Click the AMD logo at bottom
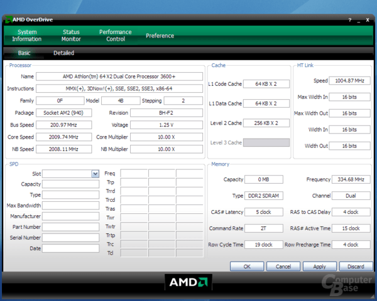Viewport: 377px width, 301px height. point(188,282)
